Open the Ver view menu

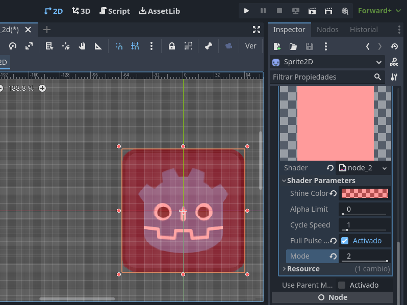coord(250,46)
